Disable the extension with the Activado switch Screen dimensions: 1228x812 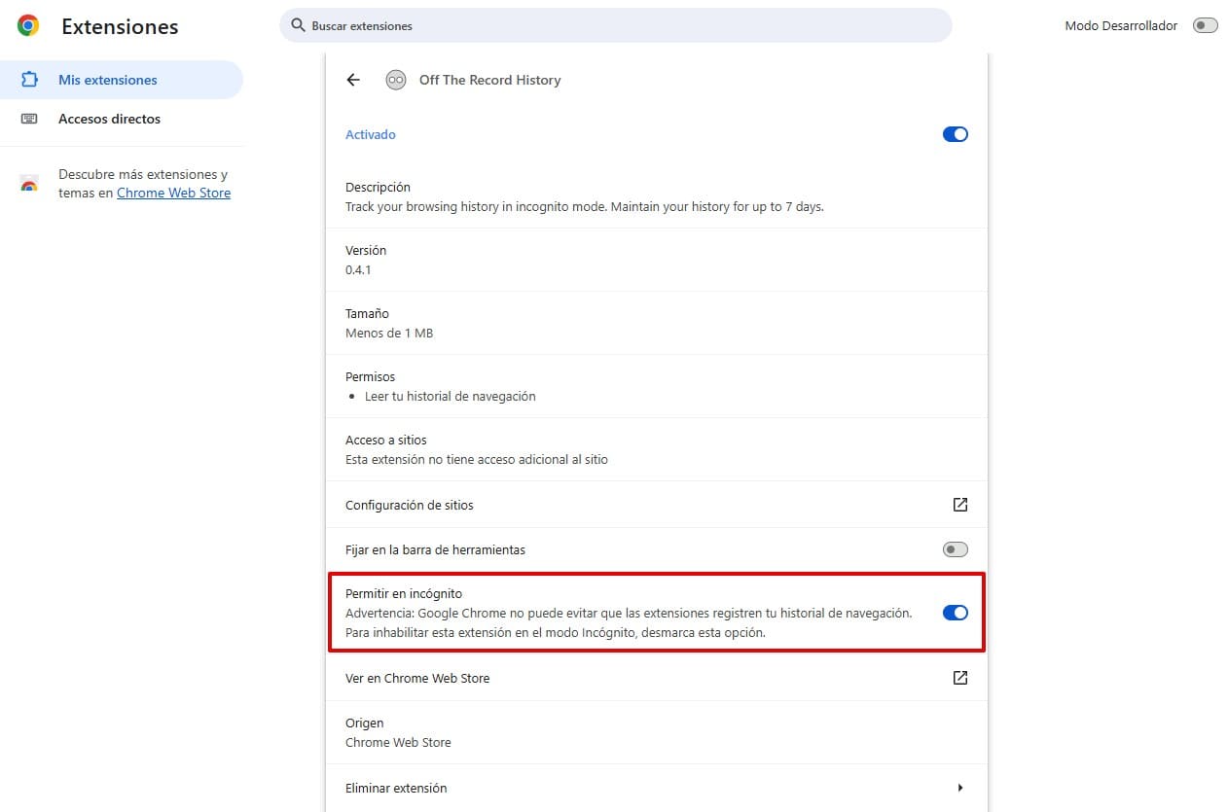[956, 134]
